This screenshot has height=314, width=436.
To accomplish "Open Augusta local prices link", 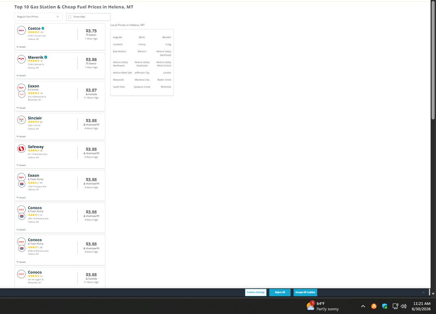I will 117,37.
